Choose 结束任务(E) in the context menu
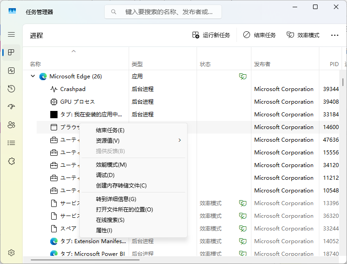Image resolution: width=347 pixels, height=264 pixels. click(x=134, y=130)
